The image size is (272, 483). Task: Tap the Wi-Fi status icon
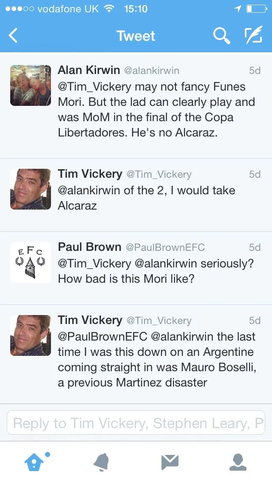pos(109,9)
